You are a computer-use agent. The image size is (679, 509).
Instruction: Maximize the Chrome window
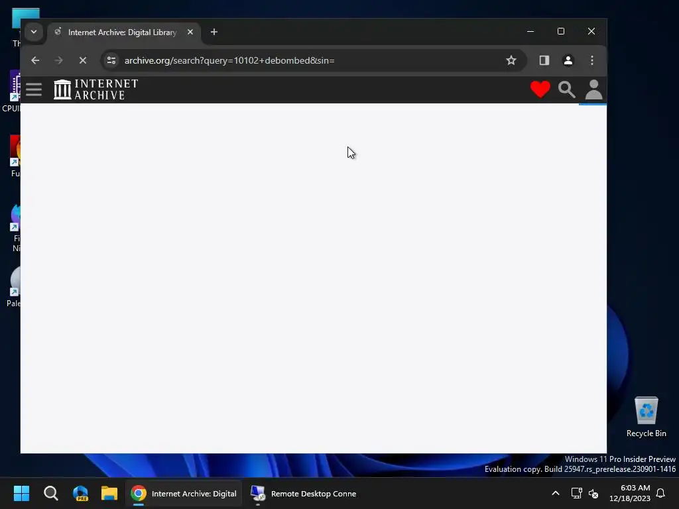point(561,32)
